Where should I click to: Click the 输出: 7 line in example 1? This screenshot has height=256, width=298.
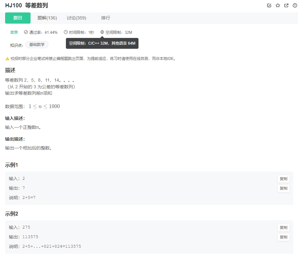click(17, 188)
